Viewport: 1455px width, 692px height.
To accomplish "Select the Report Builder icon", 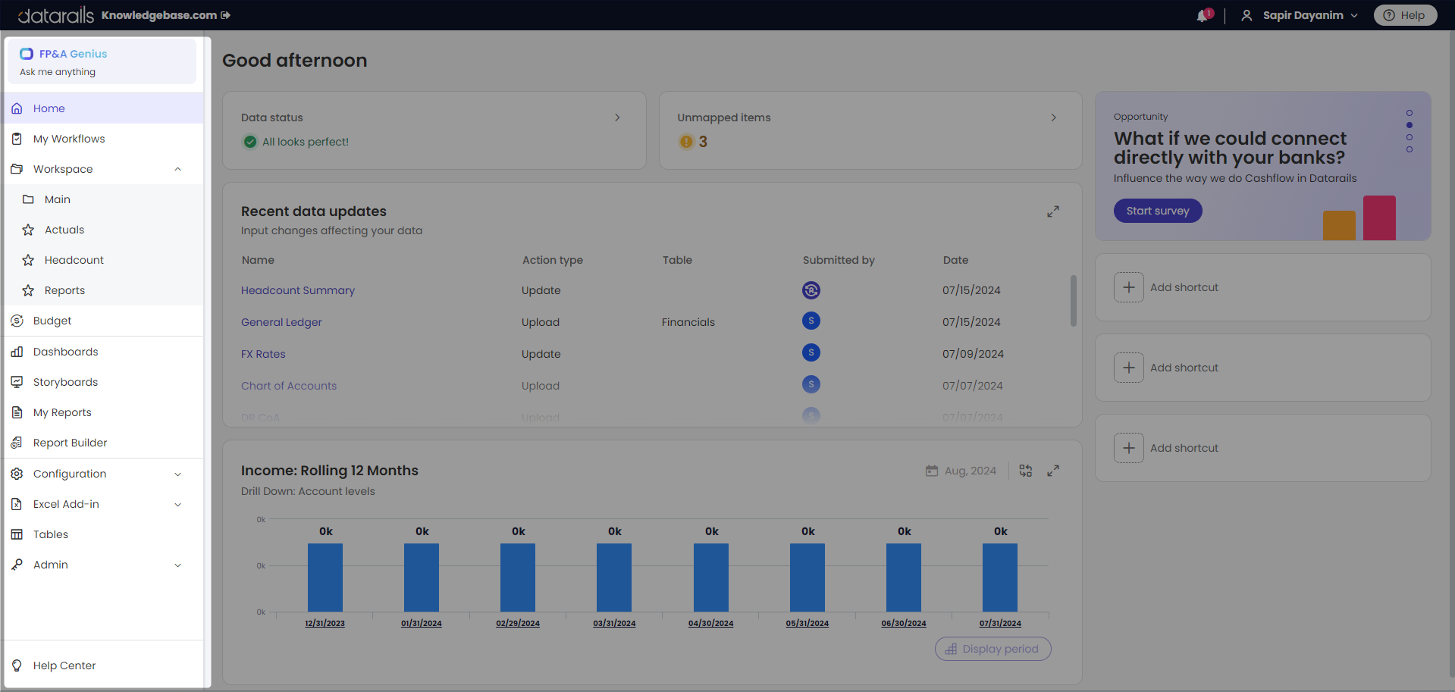I will (x=17, y=443).
